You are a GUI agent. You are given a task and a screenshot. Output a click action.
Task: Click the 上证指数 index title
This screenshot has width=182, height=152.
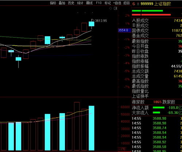[162, 4]
